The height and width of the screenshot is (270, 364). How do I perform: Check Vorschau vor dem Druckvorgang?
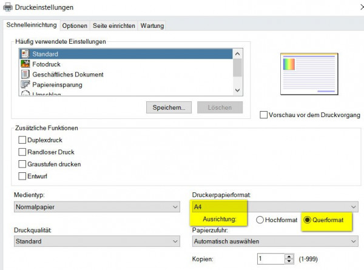(x=263, y=115)
